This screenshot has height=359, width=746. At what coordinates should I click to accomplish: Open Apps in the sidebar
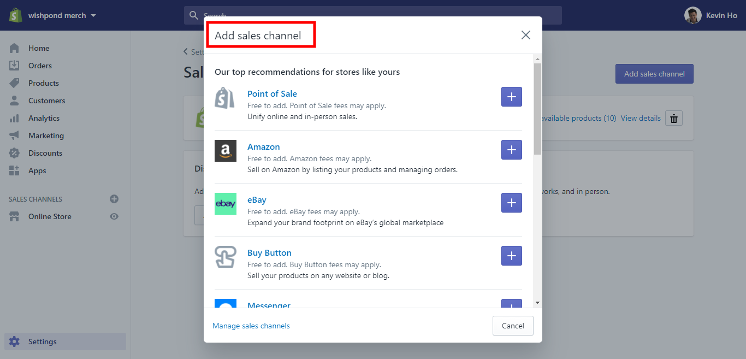click(37, 170)
